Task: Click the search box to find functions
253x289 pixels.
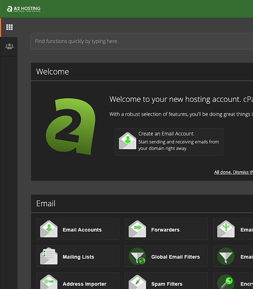Action: click(142, 41)
